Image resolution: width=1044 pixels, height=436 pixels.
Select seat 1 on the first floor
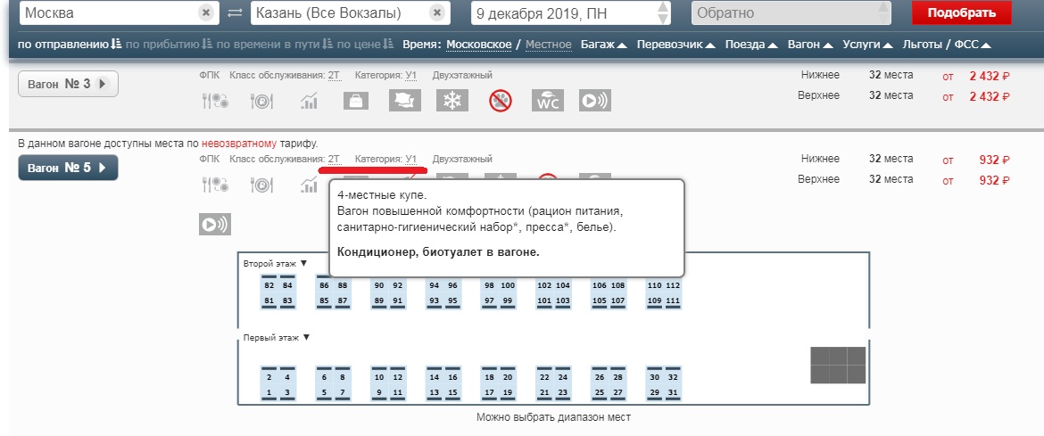269,392
